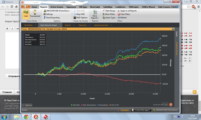Click the orange filter bar help icon
The height and width of the screenshot is (120, 201).
point(173,29)
